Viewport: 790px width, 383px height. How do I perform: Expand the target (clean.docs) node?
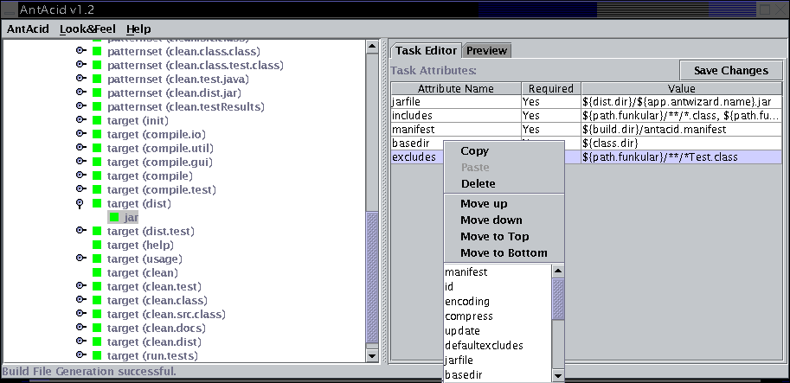pos(80,329)
